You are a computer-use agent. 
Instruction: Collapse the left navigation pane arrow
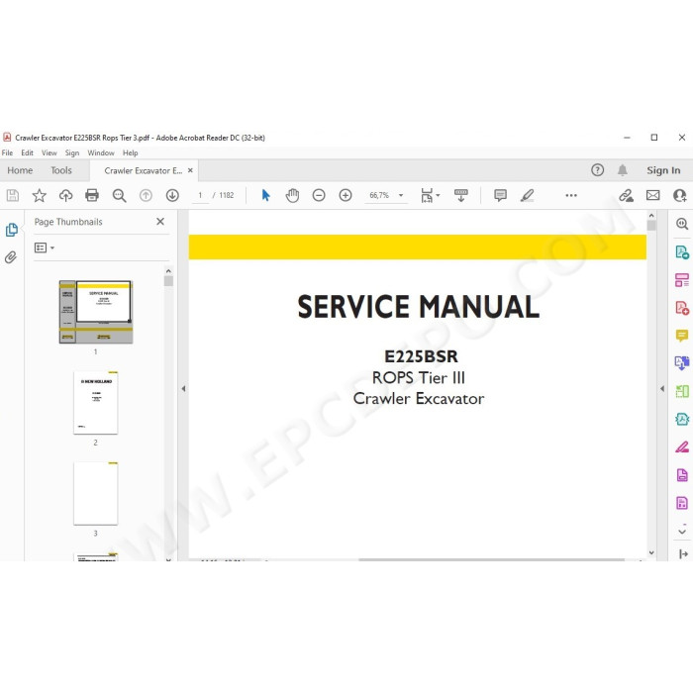tap(183, 389)
